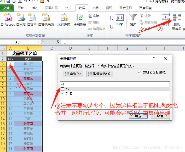Switch to Developer (开发工具) tab
This screenshot has height=152, width=185.
pos(125,8)
